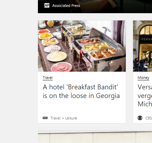This screenshot has width=152, height=143.
Task: Open the Versace storefront photo
Action: point(142,46)
